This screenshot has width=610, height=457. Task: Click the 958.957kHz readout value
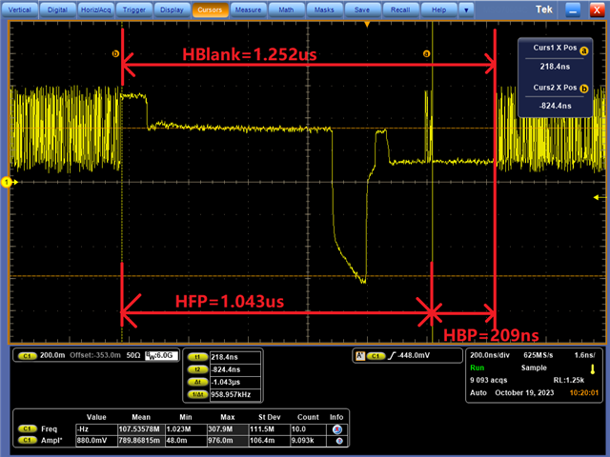tap(231, 394)
